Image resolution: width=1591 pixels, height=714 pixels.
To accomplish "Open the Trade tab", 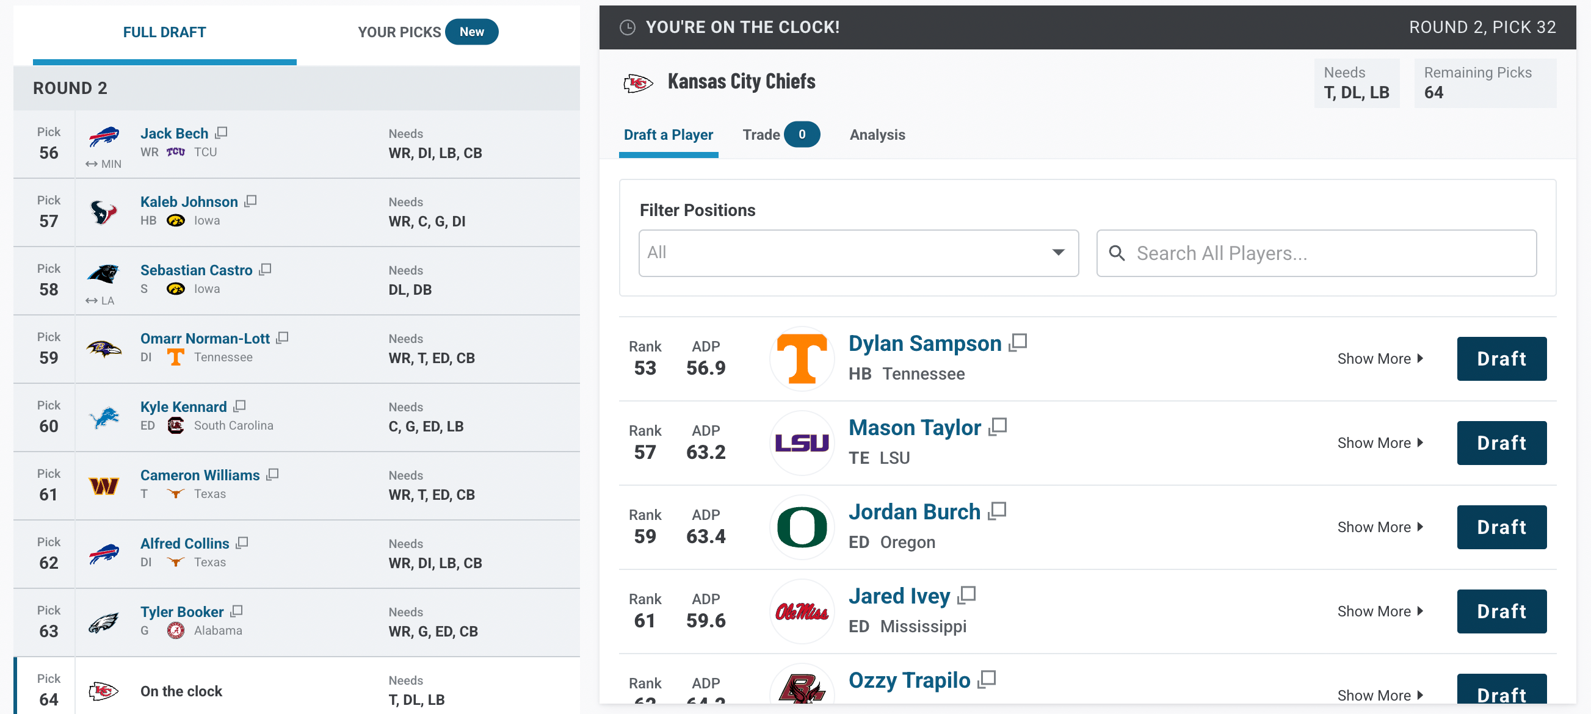I will [781, 134].
